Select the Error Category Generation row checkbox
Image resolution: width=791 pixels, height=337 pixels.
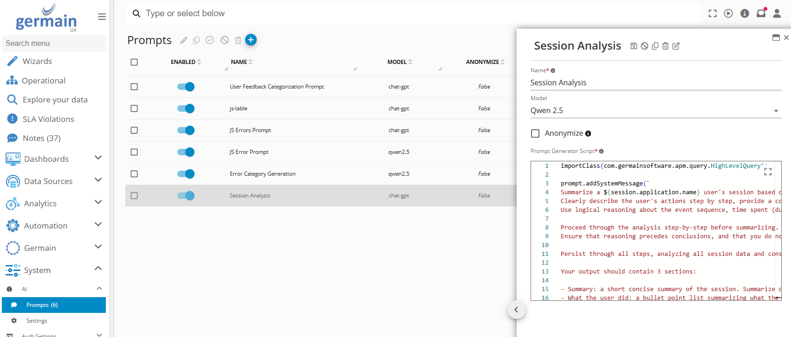pos(134,174)
